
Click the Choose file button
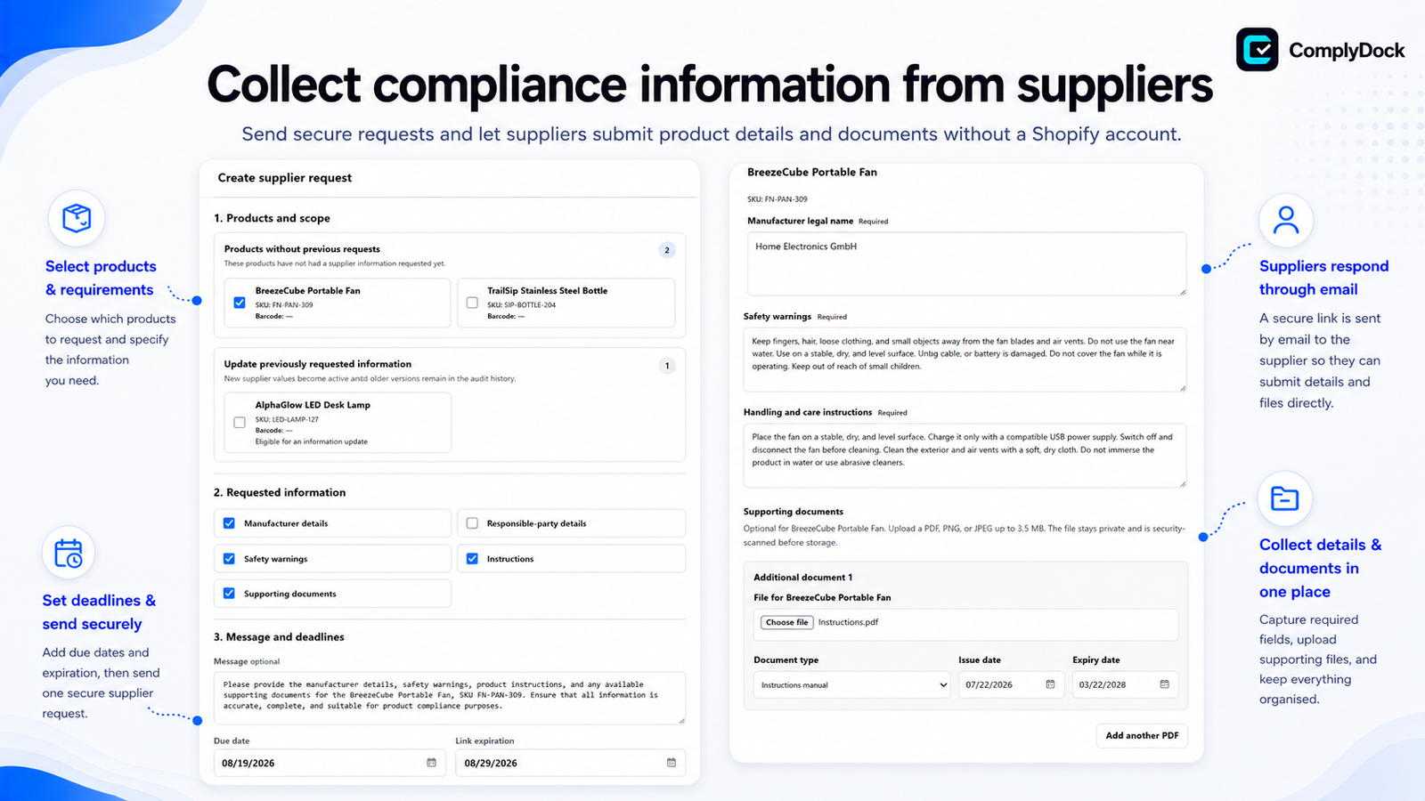[x=786, y=622]
